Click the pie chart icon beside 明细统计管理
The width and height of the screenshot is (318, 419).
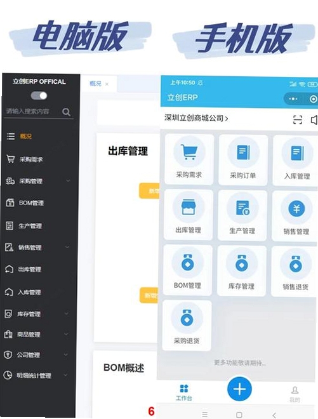coord(8,375)
